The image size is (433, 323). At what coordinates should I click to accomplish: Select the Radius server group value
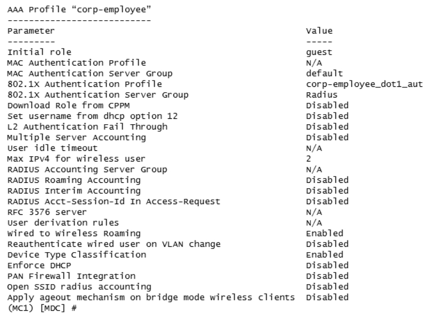pos(322,95)
